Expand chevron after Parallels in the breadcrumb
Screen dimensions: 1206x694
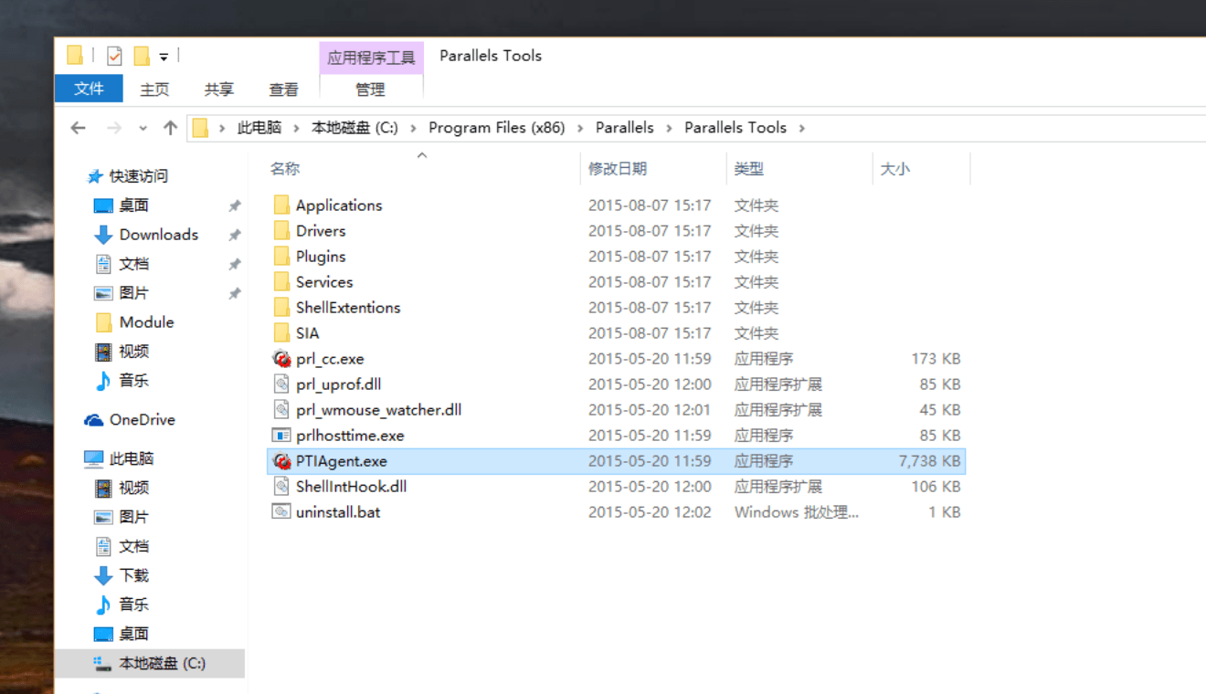669,128
